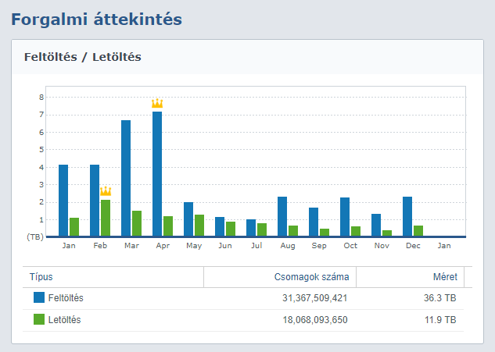Click the blue October upload bar

tap(345, 217)
